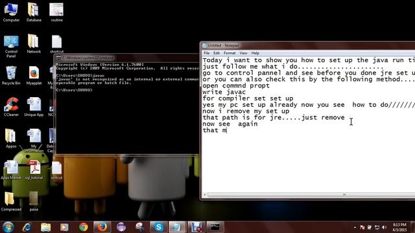
Task: Switch to the Notepad taskbar button
Action: click(x=177, y=227)
